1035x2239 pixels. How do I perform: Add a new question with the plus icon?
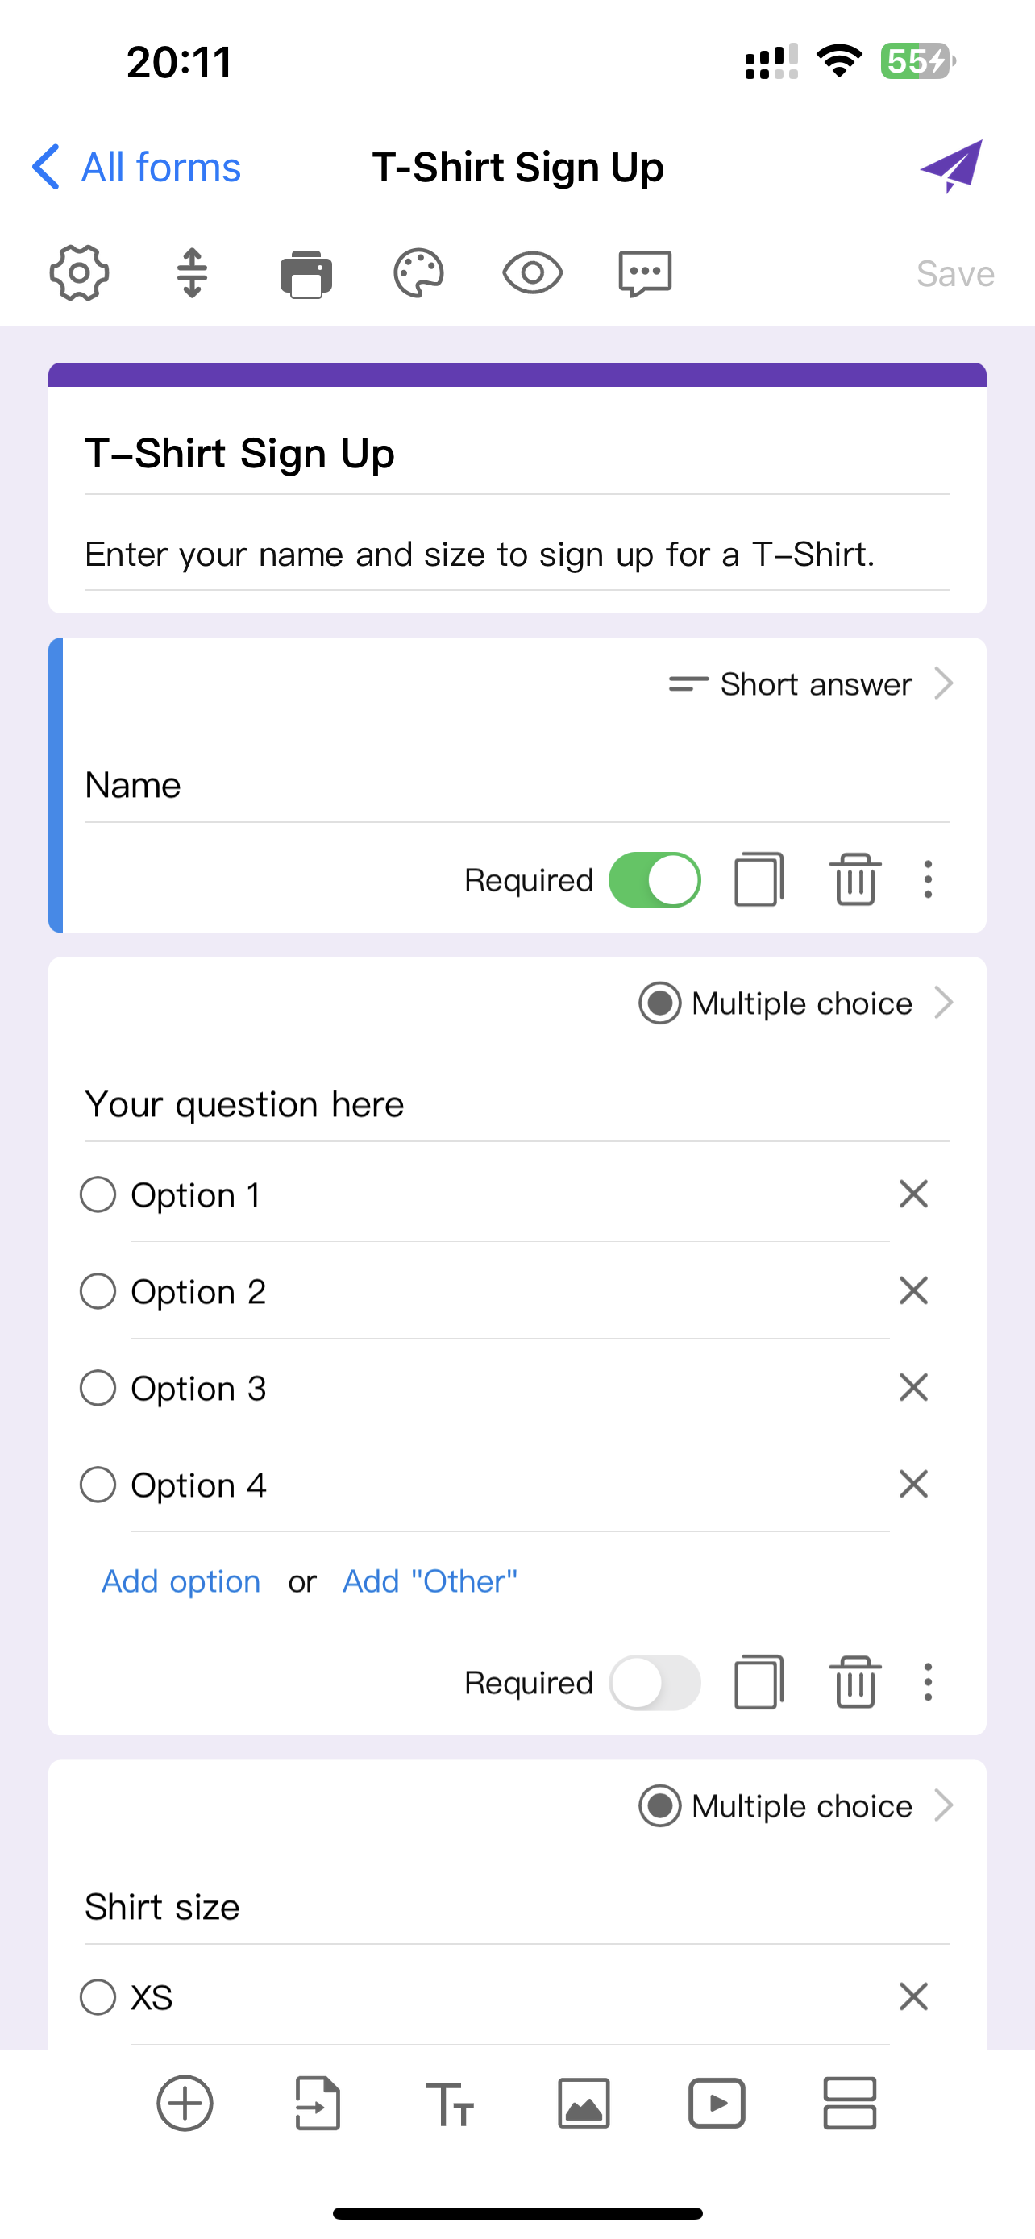185,2104
